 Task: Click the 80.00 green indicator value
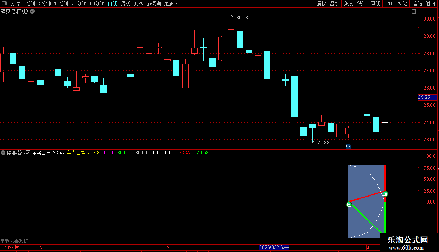point(123,153)
